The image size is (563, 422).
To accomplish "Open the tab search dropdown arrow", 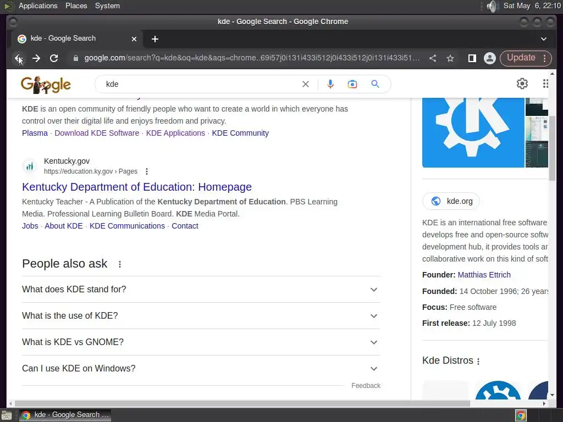I will click(544, 39).
